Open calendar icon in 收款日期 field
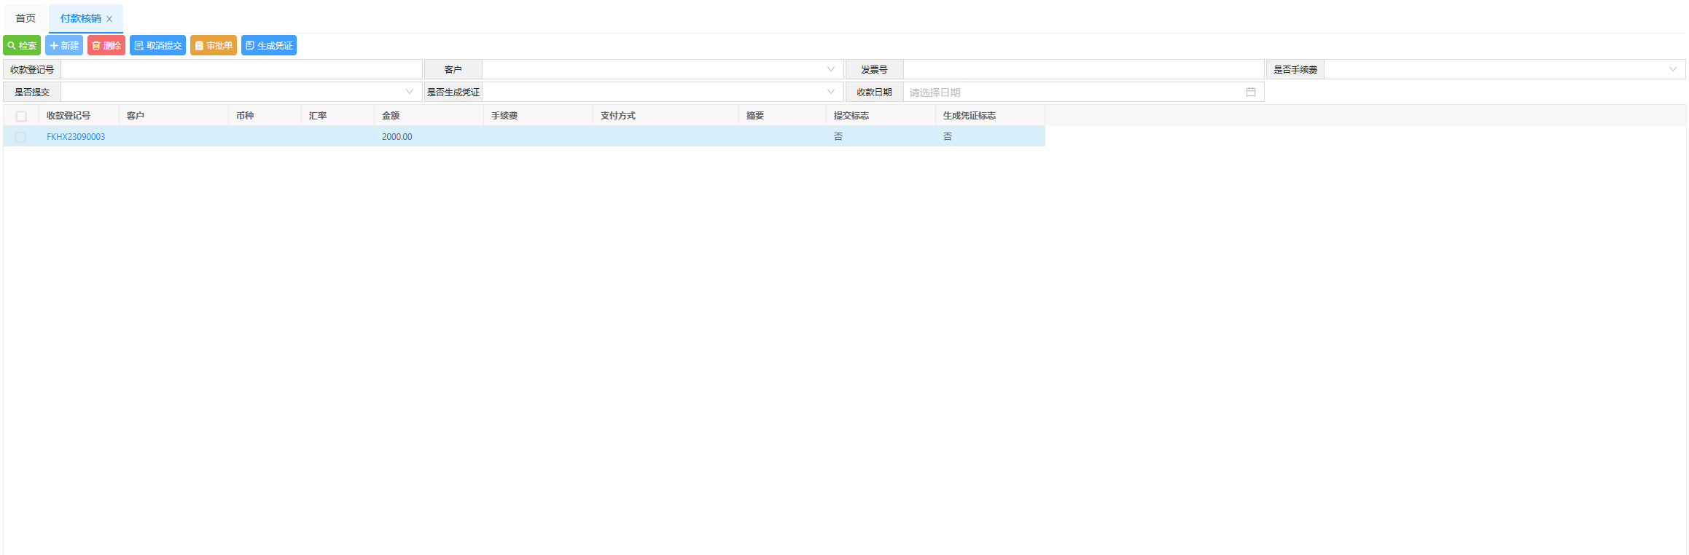 1250,92
